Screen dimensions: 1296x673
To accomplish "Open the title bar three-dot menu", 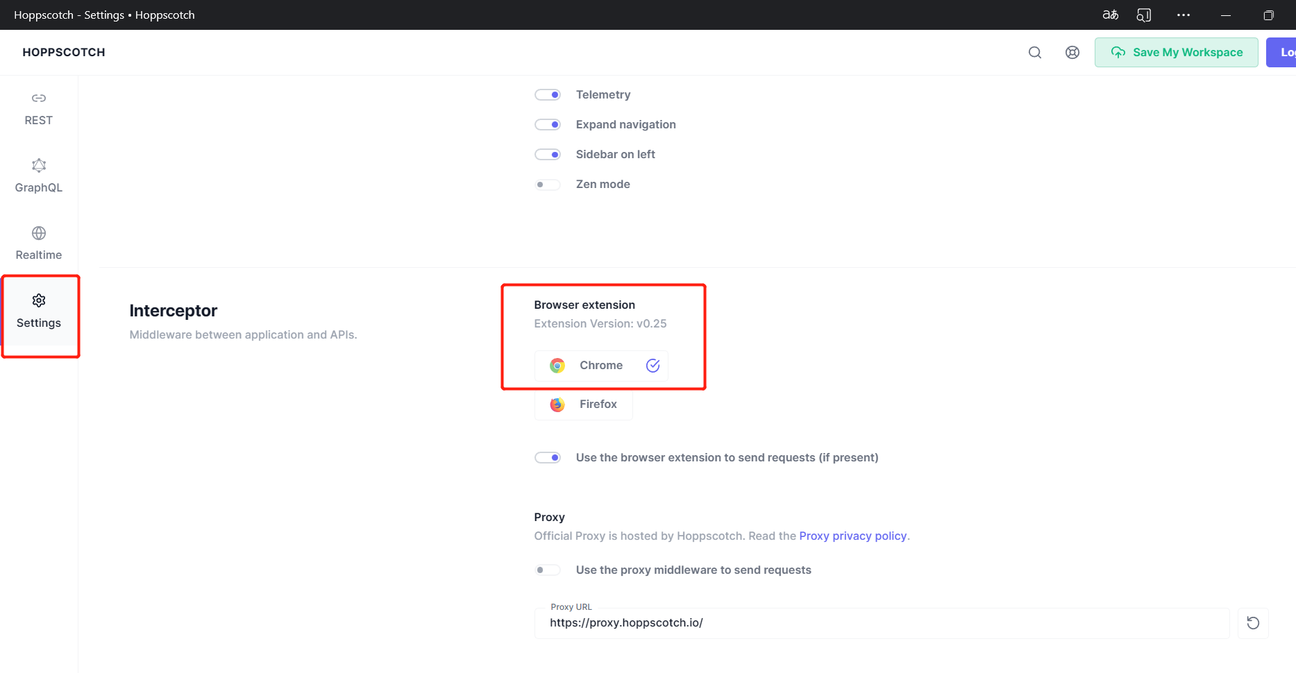I will click(x=1183, y=15).
